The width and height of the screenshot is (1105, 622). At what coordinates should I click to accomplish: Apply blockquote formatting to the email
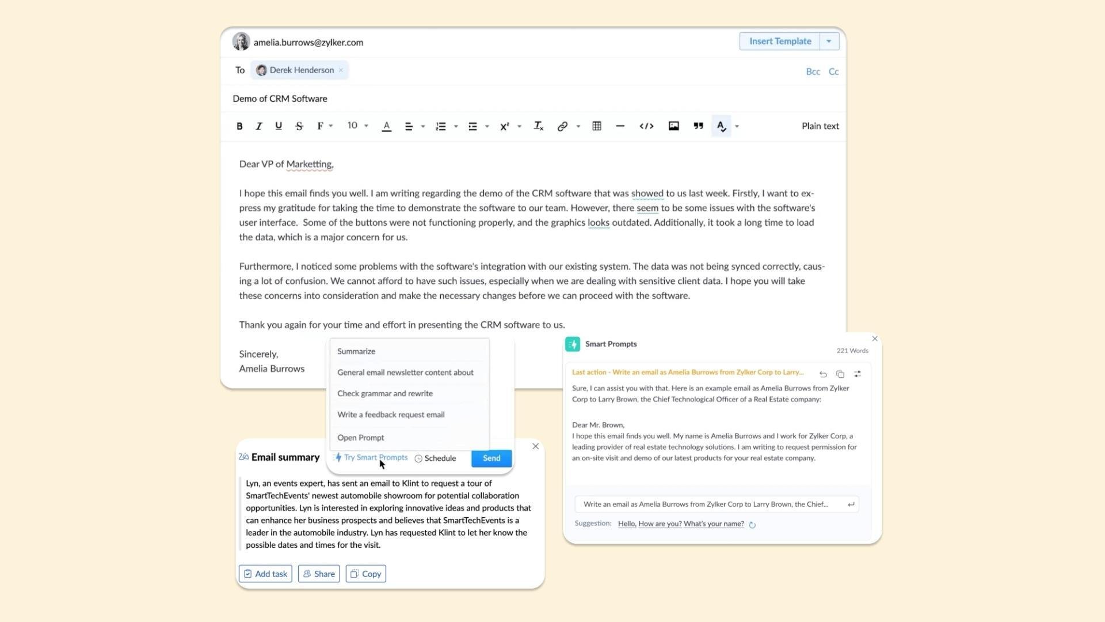click(698, 126)
